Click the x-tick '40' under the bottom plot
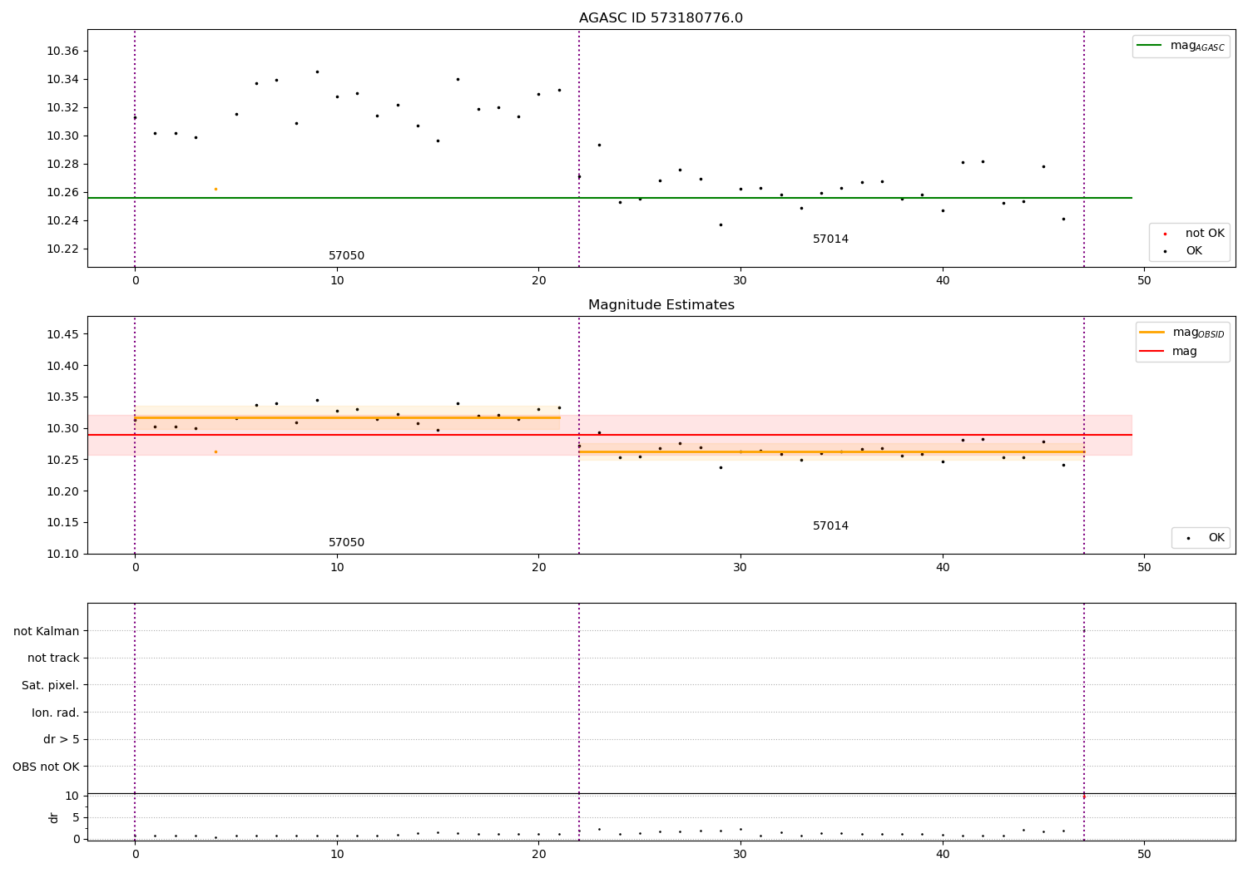This screenshot has width=1248, height=873. (x=943, y=855)
